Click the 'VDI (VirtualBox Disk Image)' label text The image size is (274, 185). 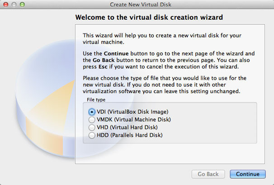tap(129, 112)
